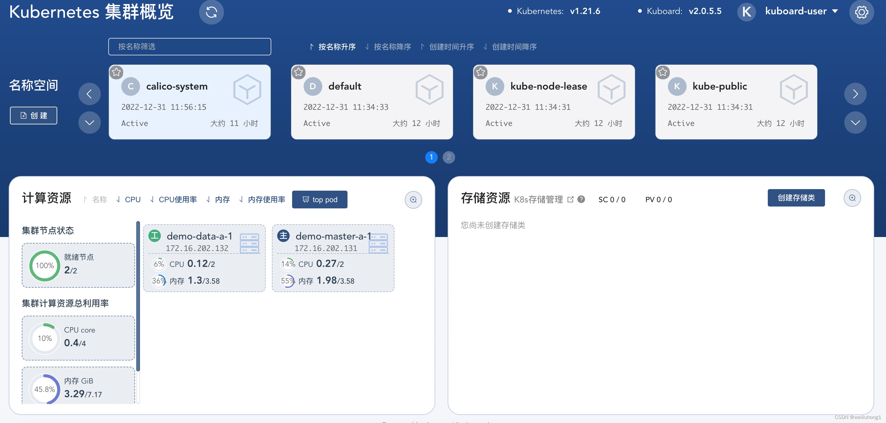Expand namespaces with right-side down chevron

(x=855, y=123)
